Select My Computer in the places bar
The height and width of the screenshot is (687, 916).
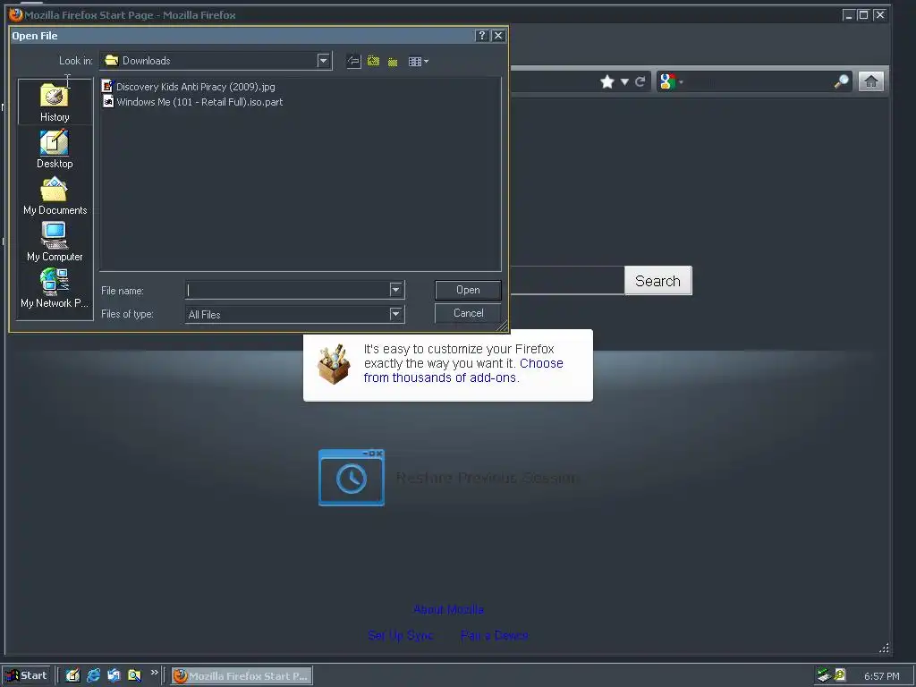tap(55, 242)
